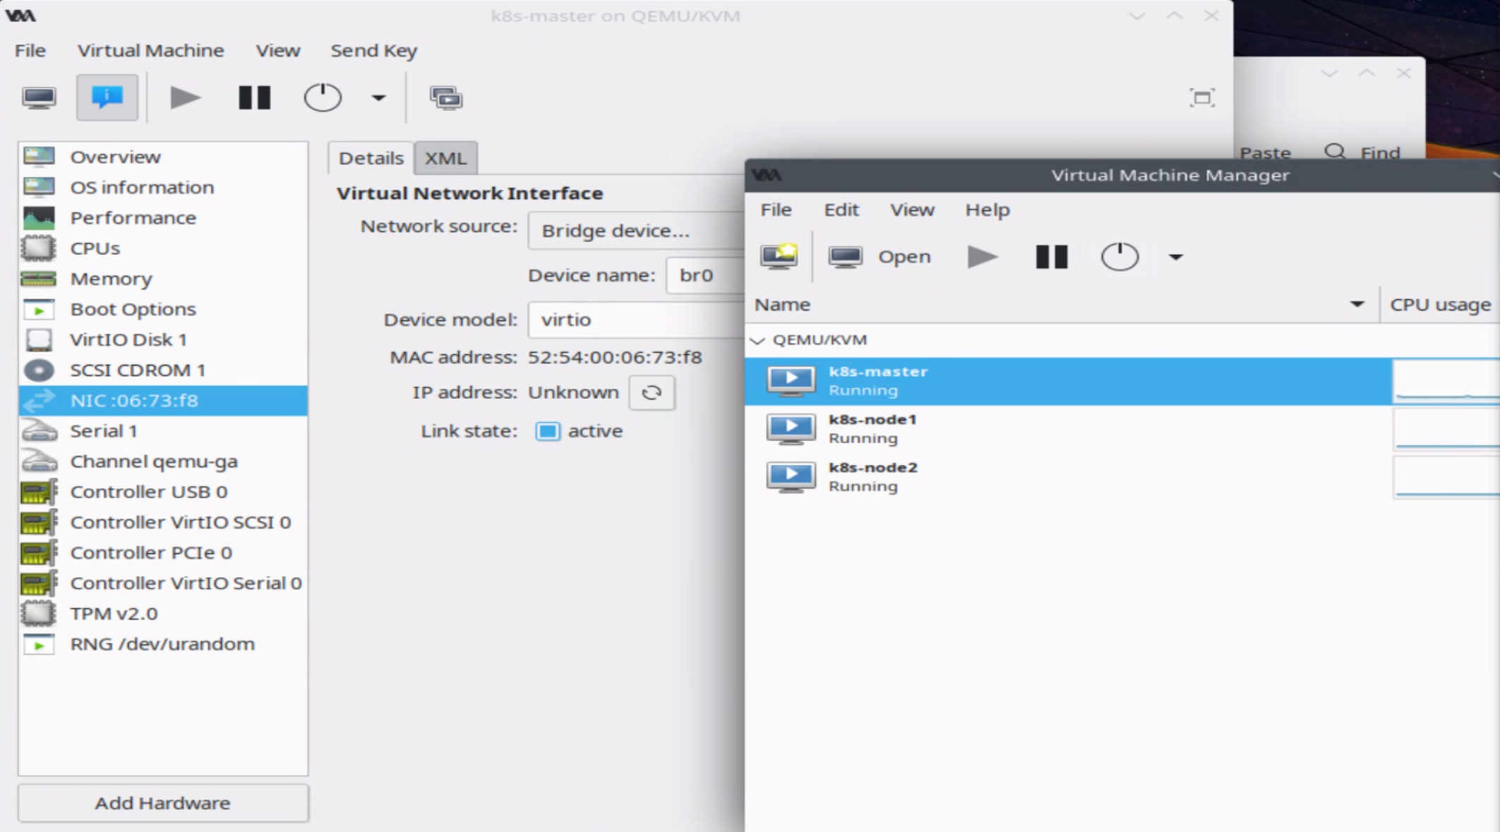Toggle the hardware details info button
1500x832 pixels.
tap(107, 97)
